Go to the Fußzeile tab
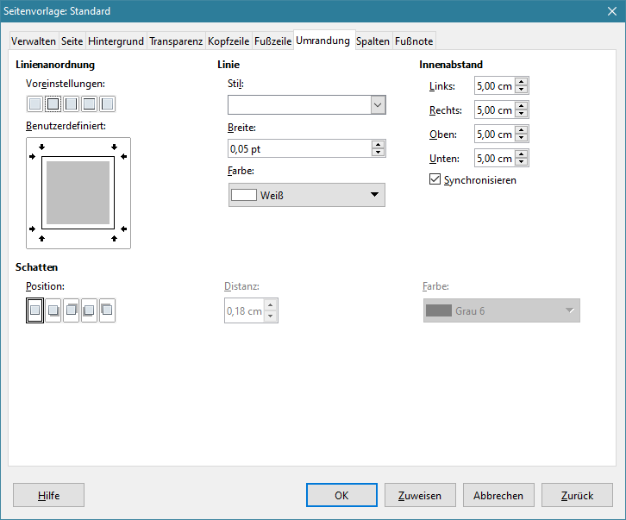Screen dimensions: 626x520 click(272, 41)
